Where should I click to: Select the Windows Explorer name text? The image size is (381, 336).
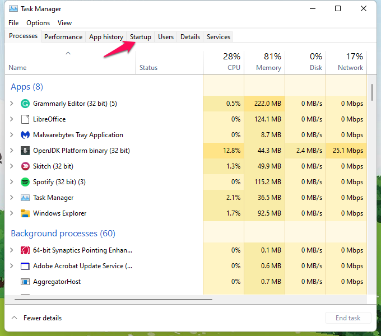click(60, 213)
